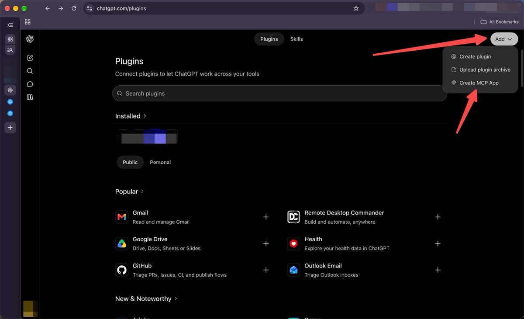Open the Remote Desktop Commander title
The height and width of the screenshot is (319, 524).
pos(344,213)
